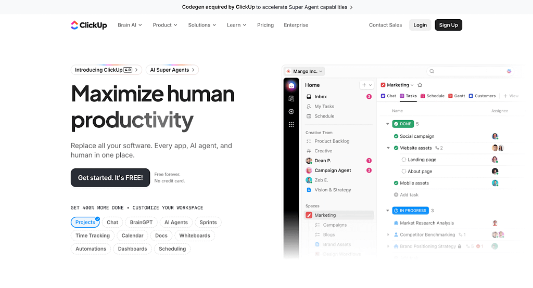Collapse the IN PROGRESS group

point(387,211)
